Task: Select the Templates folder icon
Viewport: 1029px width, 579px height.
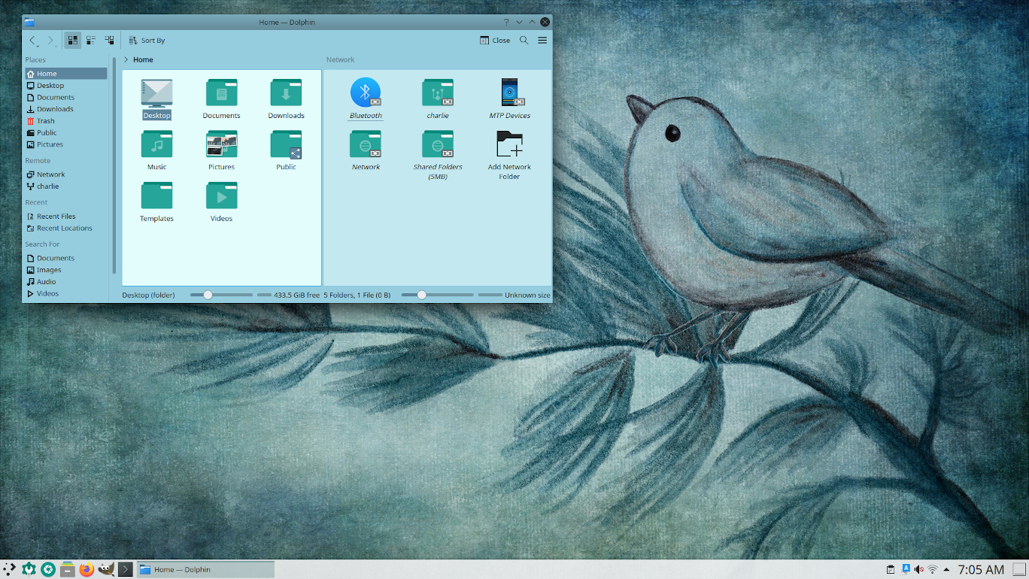Action: pos(156,196)
